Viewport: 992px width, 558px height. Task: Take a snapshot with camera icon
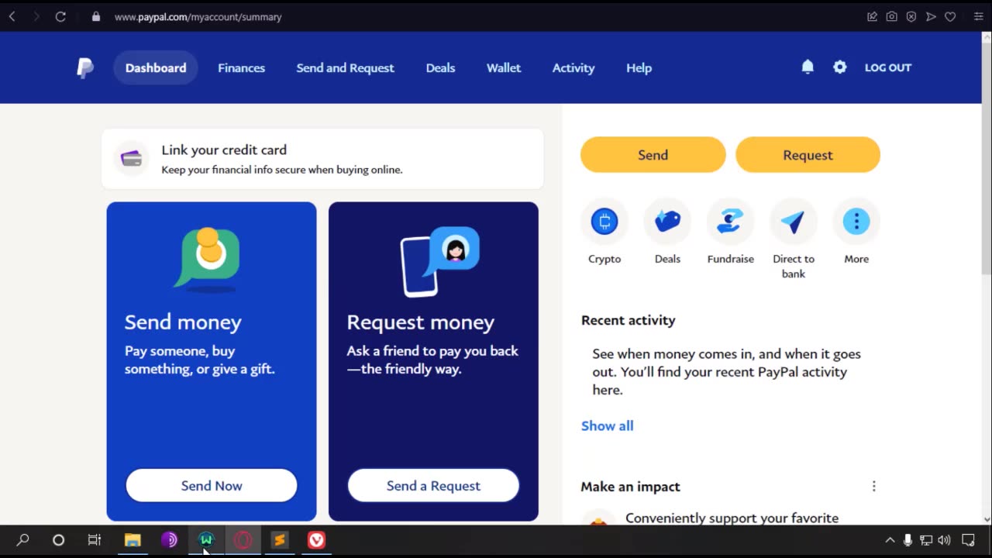(892, 16)
